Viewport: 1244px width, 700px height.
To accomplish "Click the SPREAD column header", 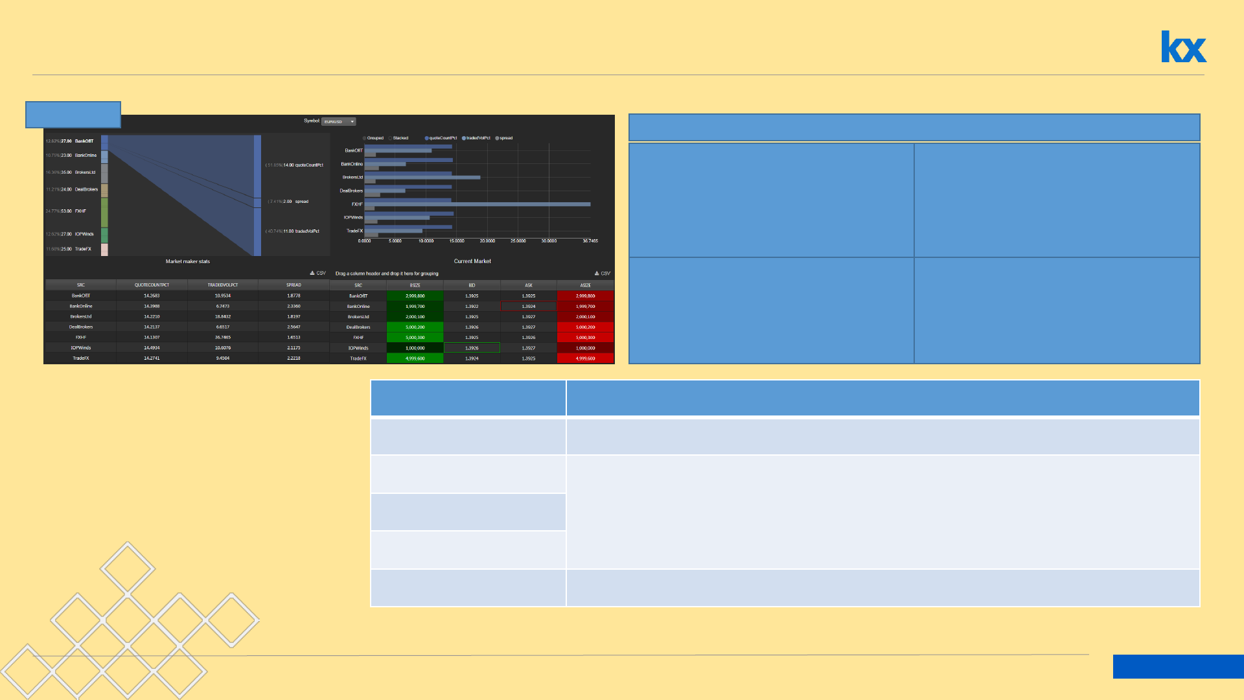I will coord(294,285).
